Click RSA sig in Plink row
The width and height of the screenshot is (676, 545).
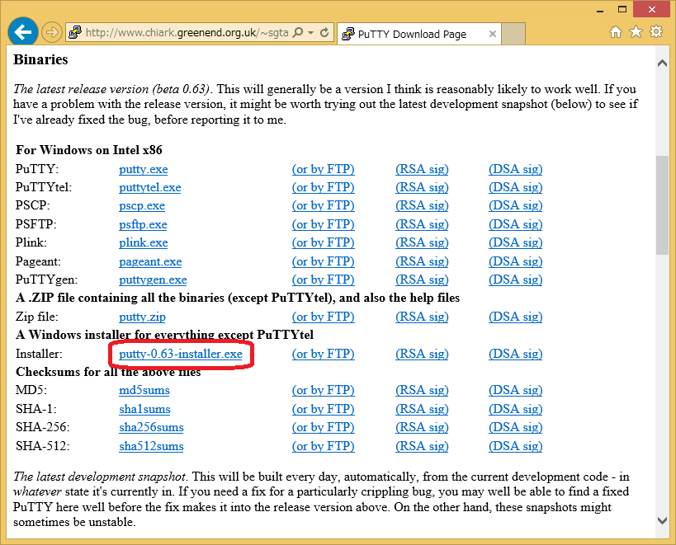pyautogui.click(x=422, y=242)
